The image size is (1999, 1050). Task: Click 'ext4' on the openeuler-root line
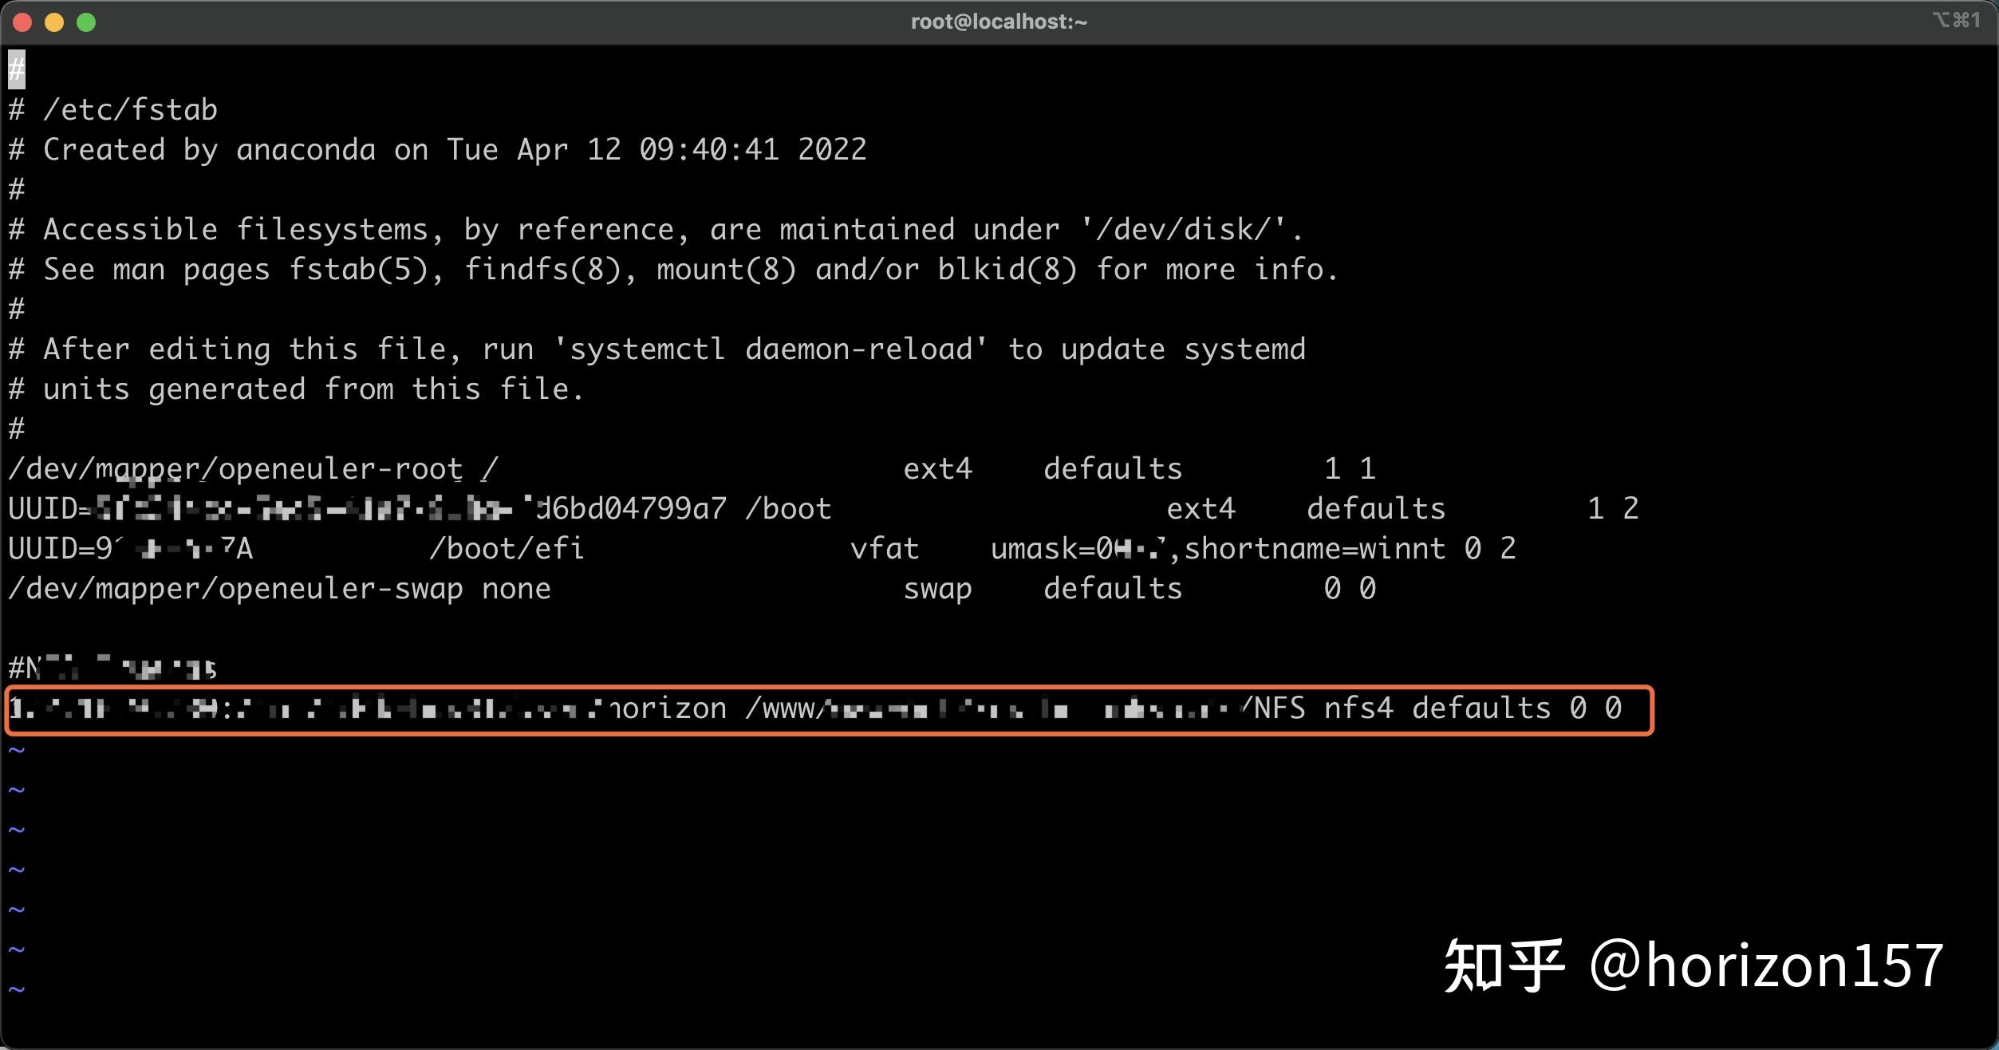[937, 468]
